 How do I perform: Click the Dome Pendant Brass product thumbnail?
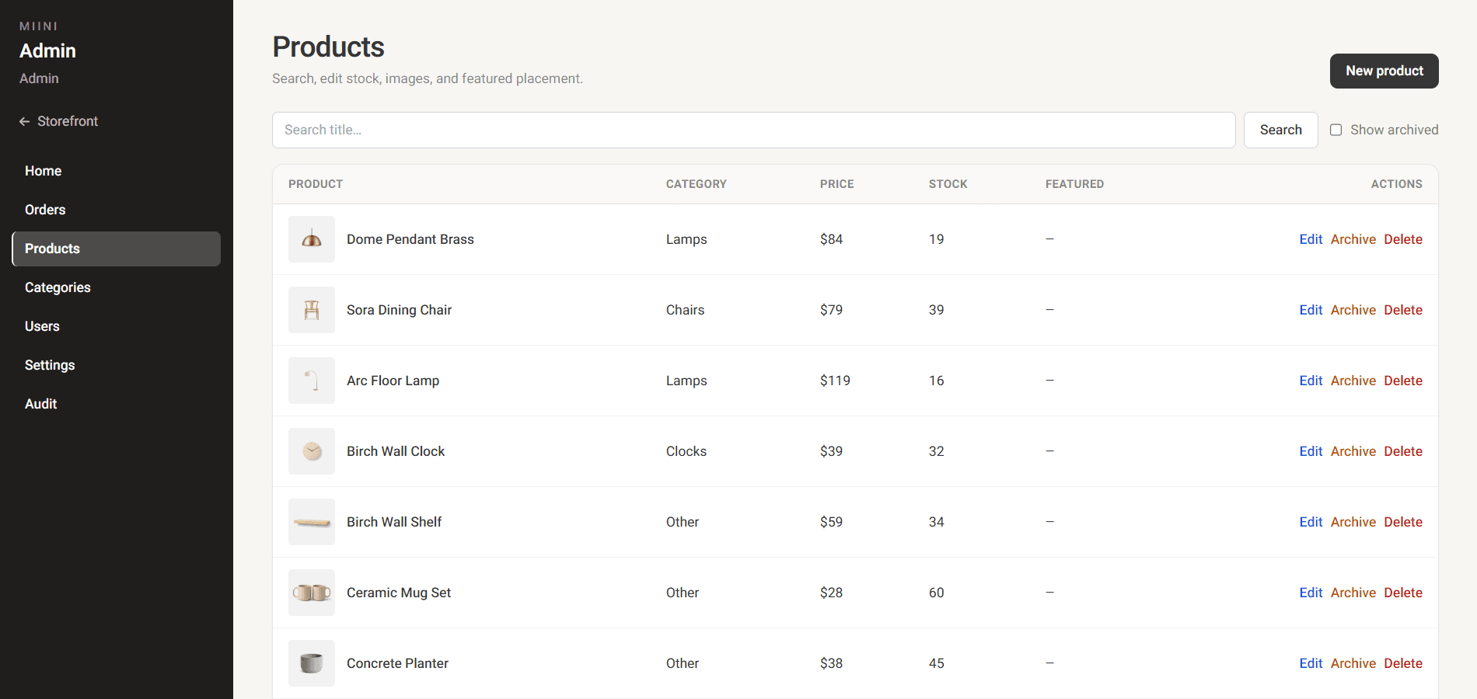(x=312, y=239)
